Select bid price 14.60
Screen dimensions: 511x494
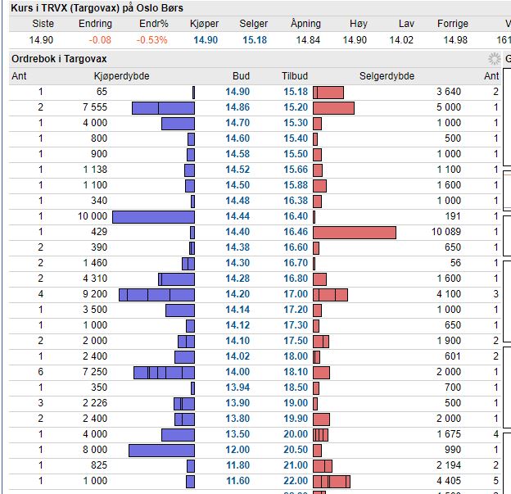[237, 138]
